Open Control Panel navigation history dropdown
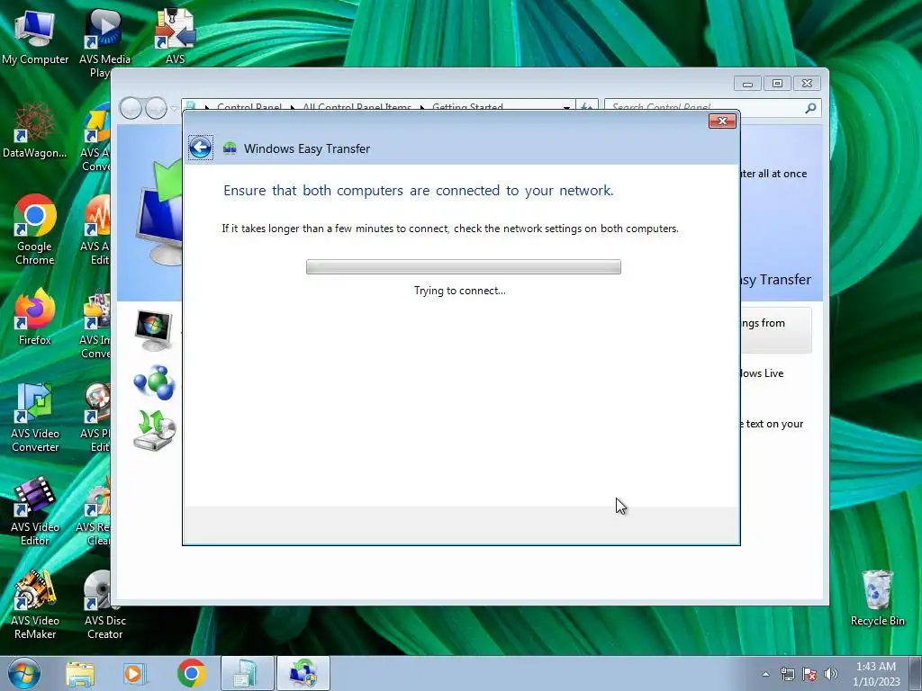The height and width of the screenshot is (691, 922). coord(174,109)
